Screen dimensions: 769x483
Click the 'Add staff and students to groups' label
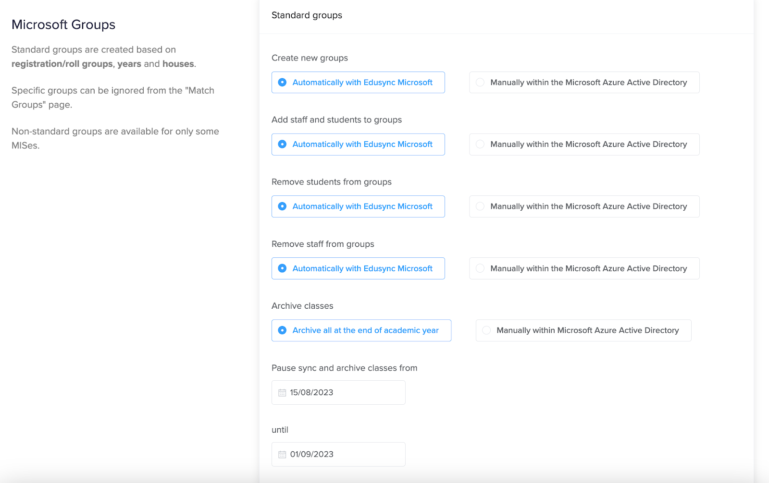336,120
